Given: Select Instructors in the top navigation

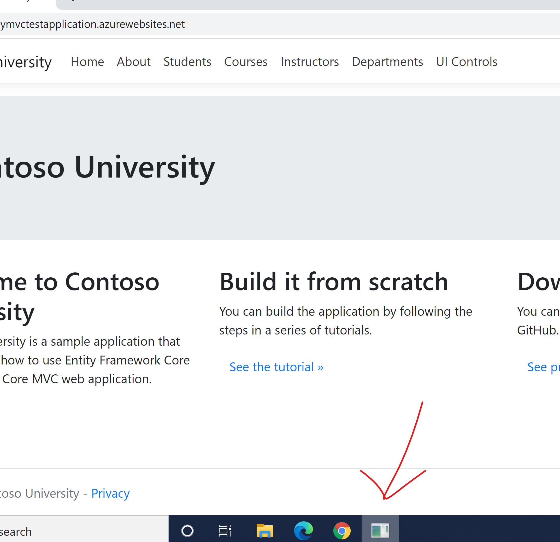Looking at the screenshot, I should (310, 62).
